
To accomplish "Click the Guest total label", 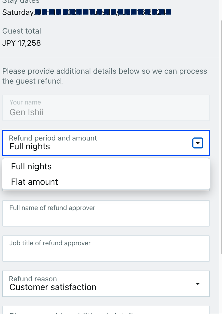I will [x=22, y=31].
